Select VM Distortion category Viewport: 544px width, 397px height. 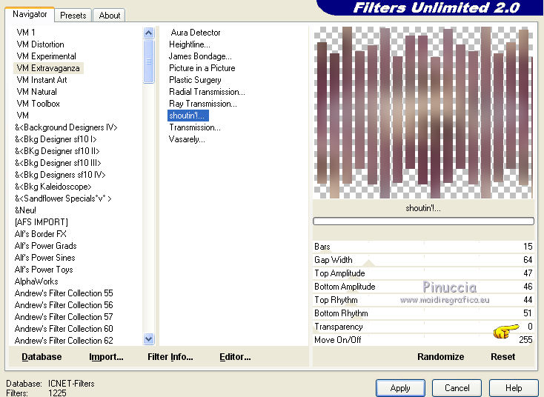pyautogui.click(x=40, y=44)
